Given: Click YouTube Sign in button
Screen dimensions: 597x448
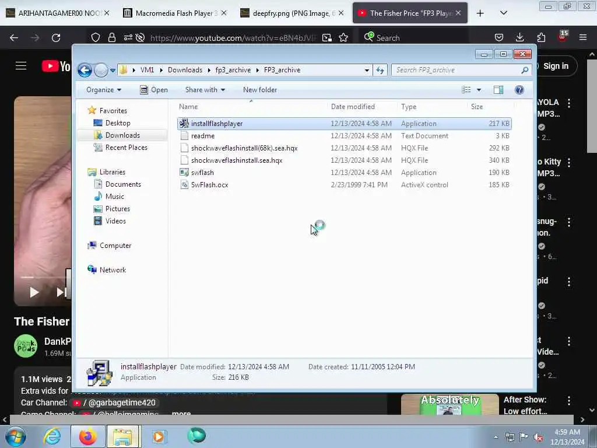Looking at the screenshot, I should [556, 66].
